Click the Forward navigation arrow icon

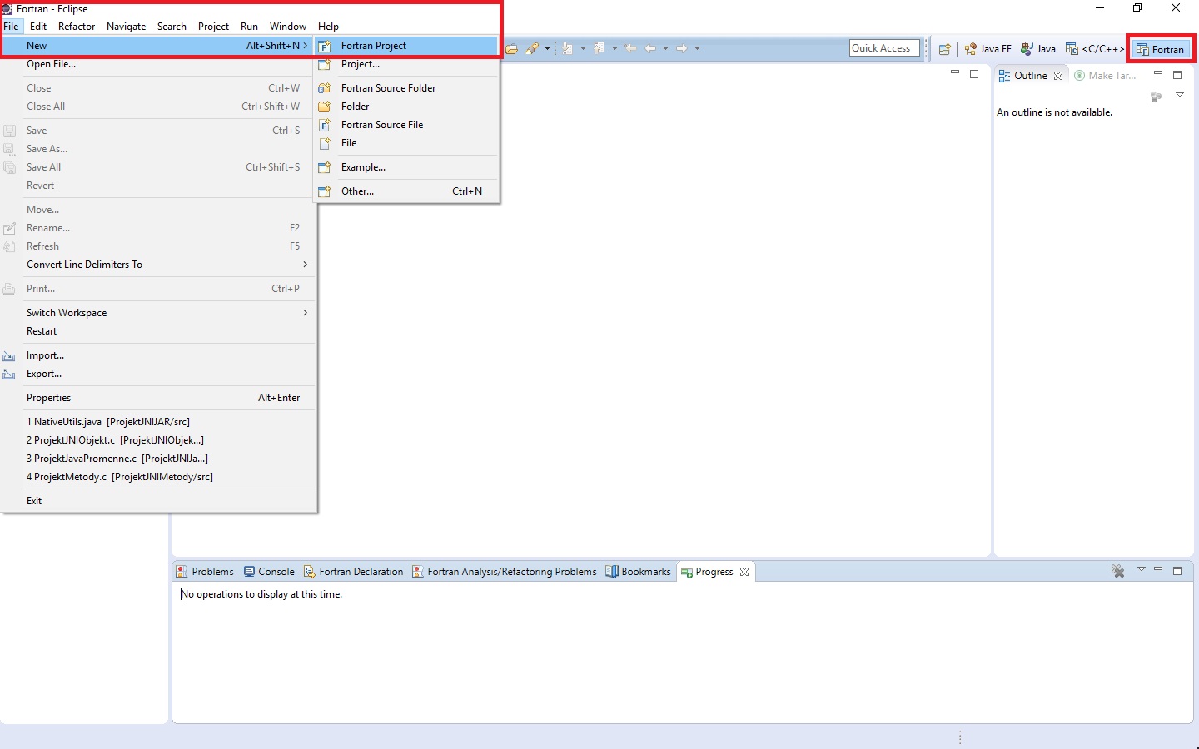coord(682,48)
